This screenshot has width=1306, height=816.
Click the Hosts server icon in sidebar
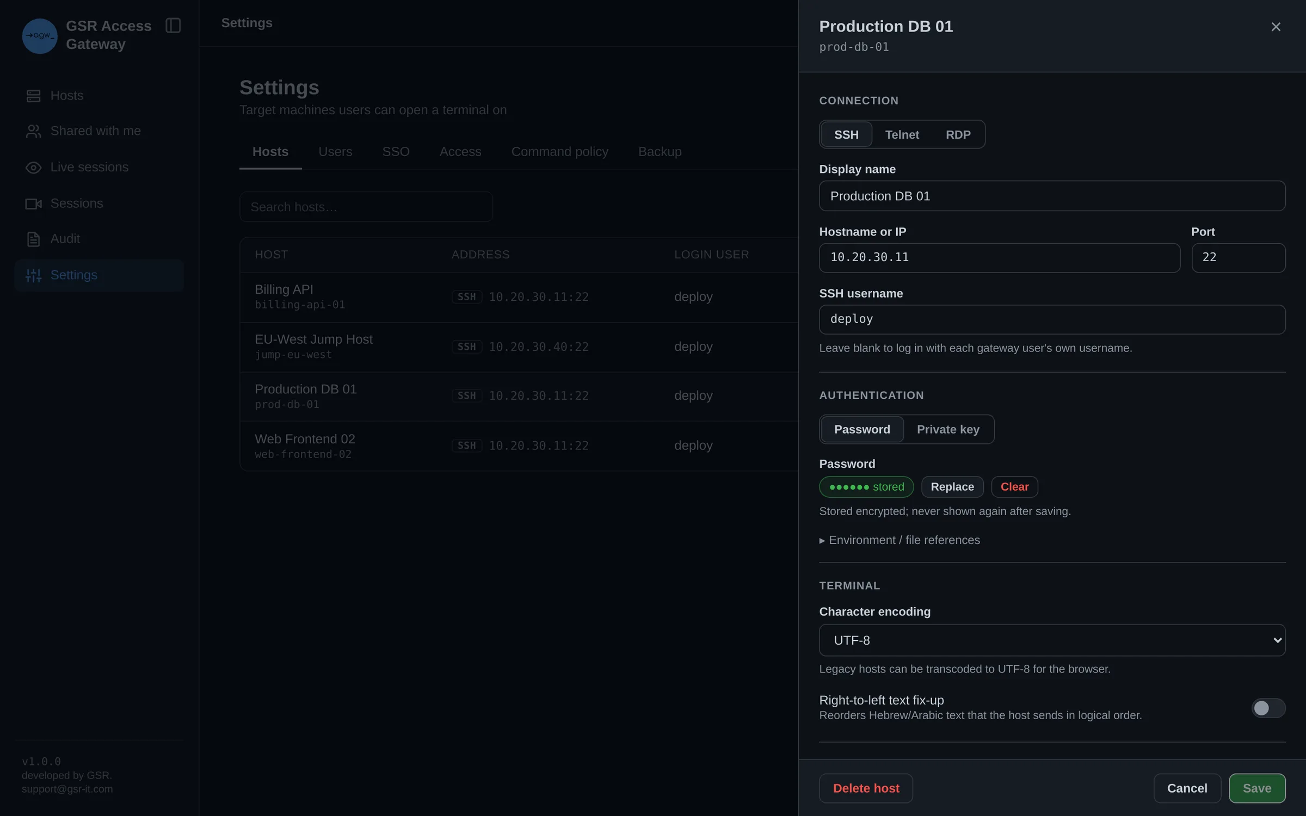pyautogui.click(x=34, y=96)
